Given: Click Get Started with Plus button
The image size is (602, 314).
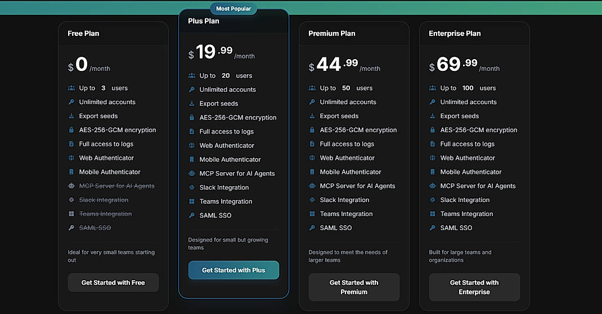Looking at the screenshot, I should point(233,270).
